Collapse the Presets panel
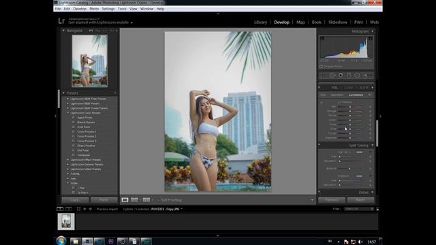Screen dimensions: 436x245 (x=63, y=93)
